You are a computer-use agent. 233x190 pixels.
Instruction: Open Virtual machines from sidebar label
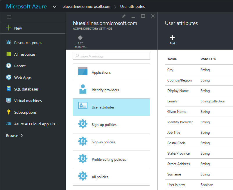[28, 101]
